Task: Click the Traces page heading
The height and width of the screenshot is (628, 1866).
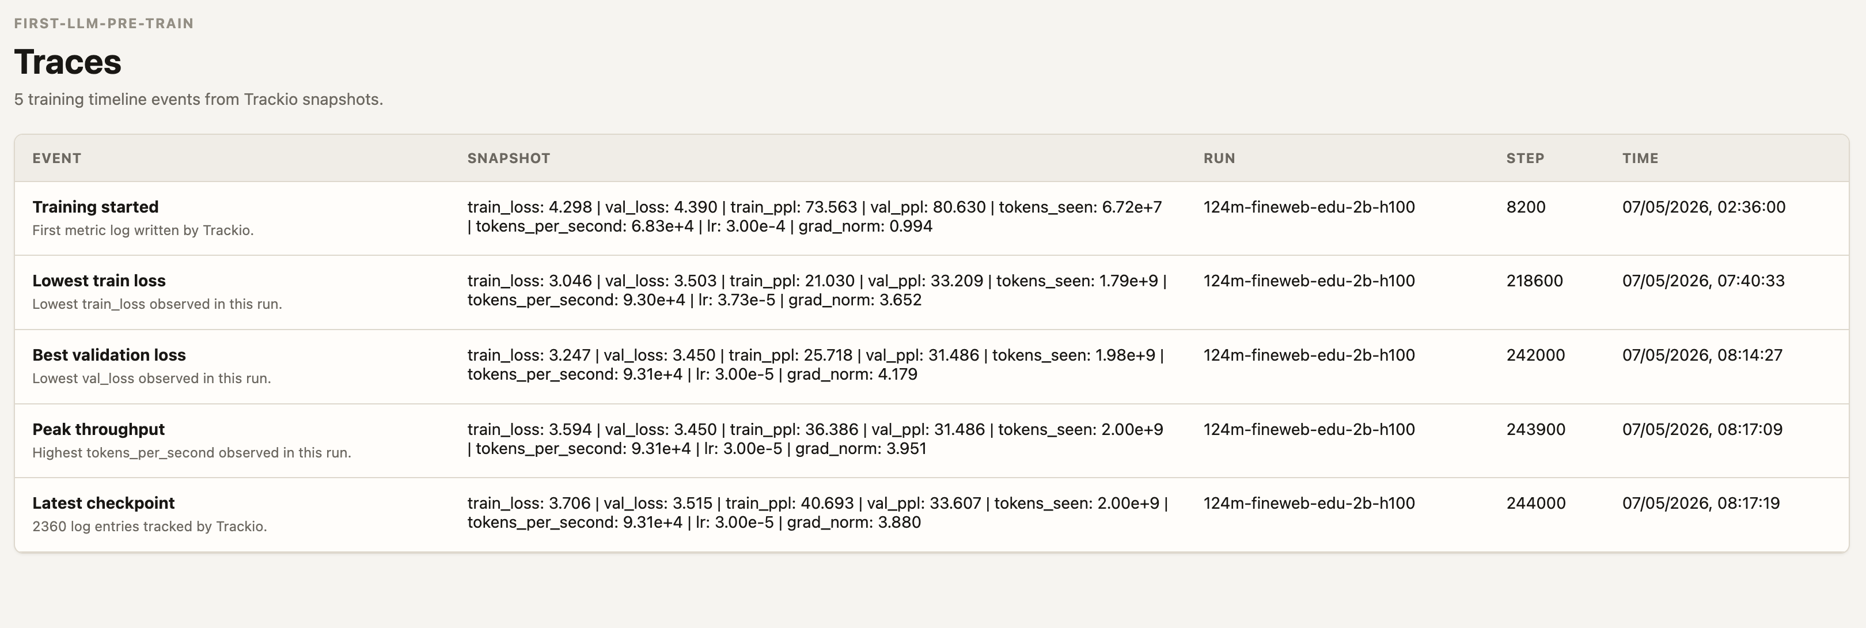Action: coord(68,62)
